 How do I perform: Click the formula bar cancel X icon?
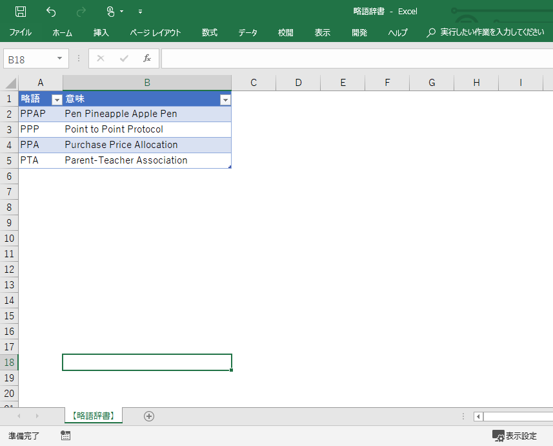point(101,58)
